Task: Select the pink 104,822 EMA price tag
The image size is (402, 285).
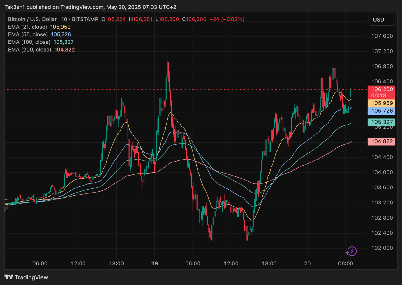Action: click(382, 141)
